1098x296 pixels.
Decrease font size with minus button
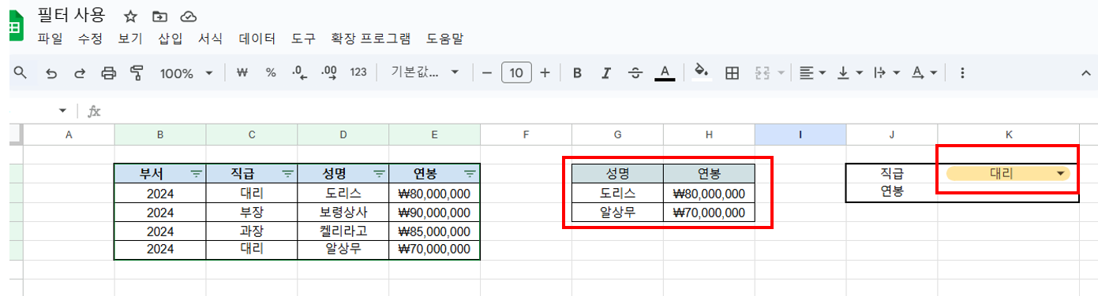(x=487, y=73)
